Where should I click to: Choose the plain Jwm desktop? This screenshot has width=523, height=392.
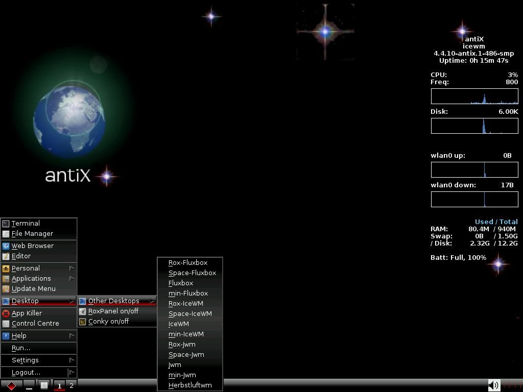coord(190,365)
